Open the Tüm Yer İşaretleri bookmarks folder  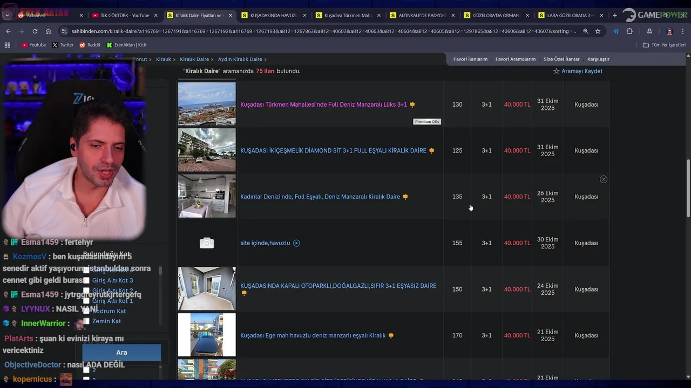pyautogui.click(x=664, y=45)
